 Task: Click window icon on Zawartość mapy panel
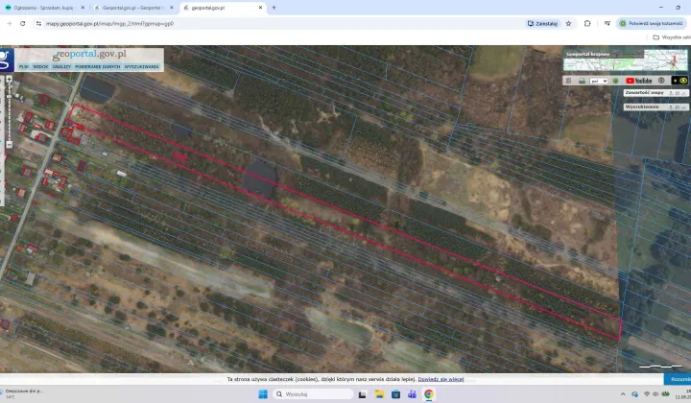click(678, 93)
